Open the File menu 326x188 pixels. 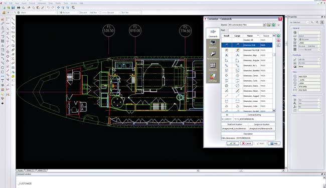coord(5,4)
